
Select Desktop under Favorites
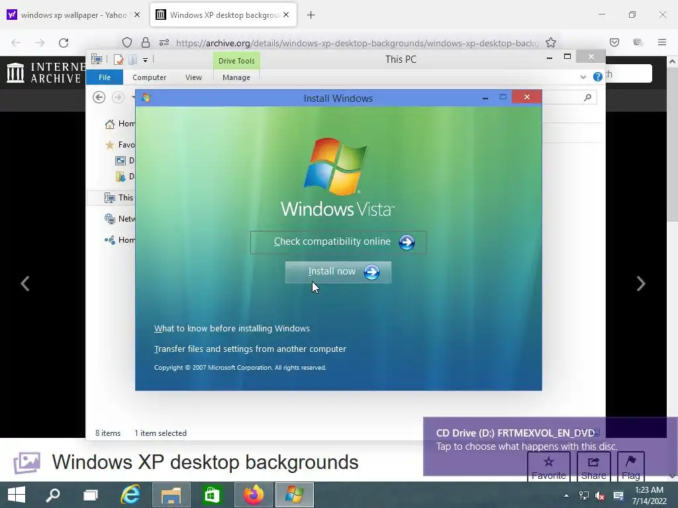coord(124,161)
